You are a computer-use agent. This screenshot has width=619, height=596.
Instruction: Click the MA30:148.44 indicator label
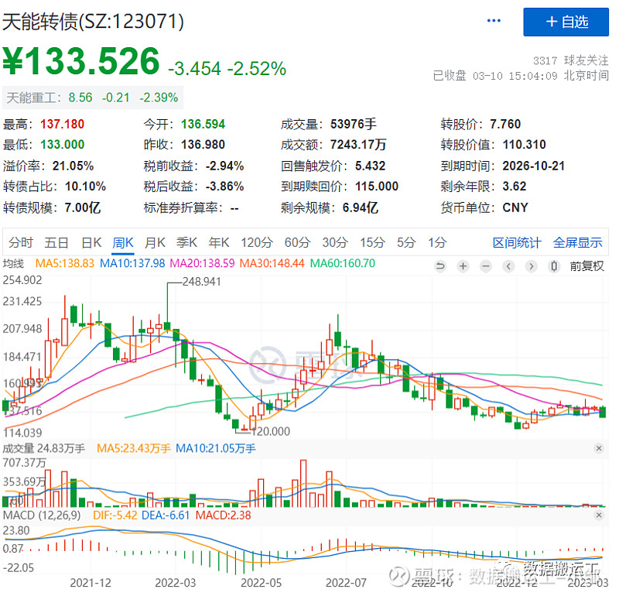point(272,263)
